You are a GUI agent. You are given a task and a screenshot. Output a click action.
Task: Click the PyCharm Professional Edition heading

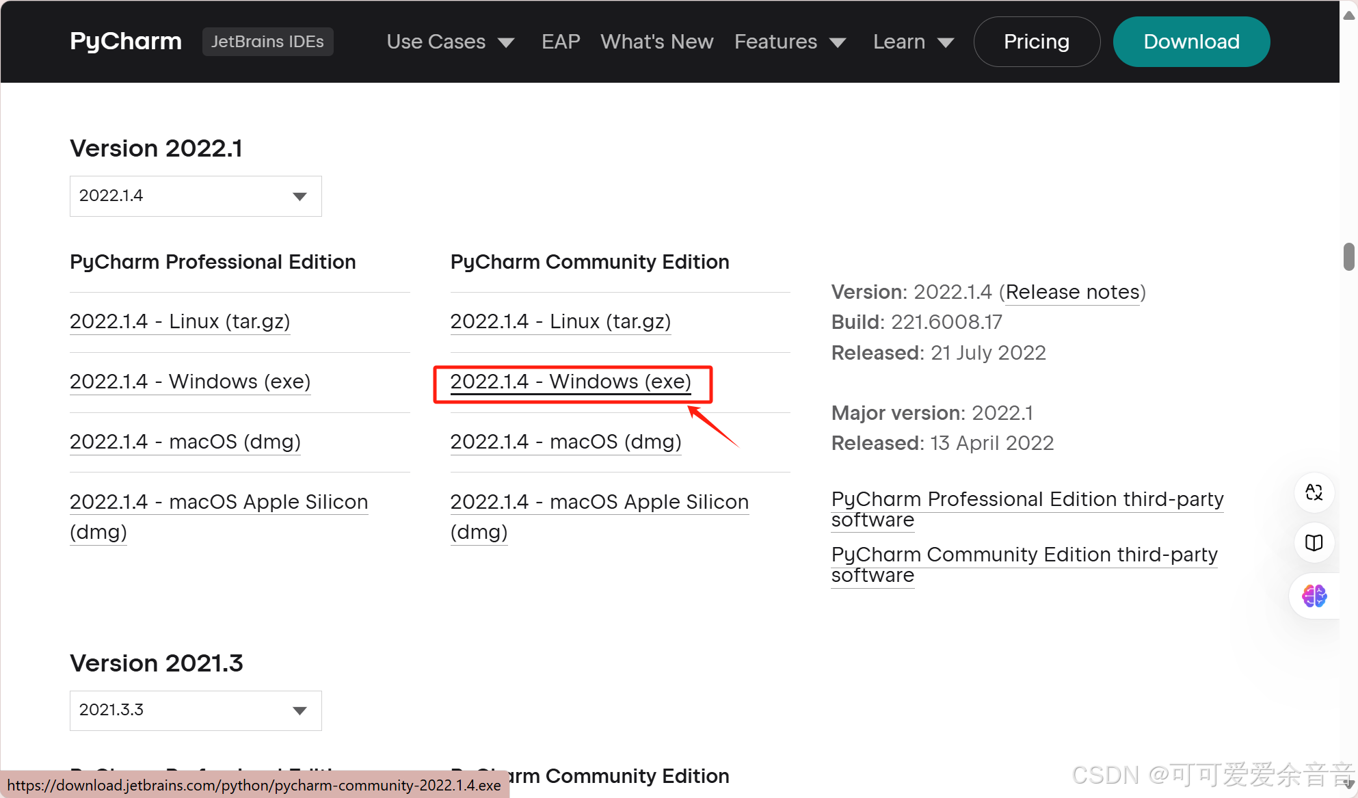pyautogui.click(x=213, y=262)
